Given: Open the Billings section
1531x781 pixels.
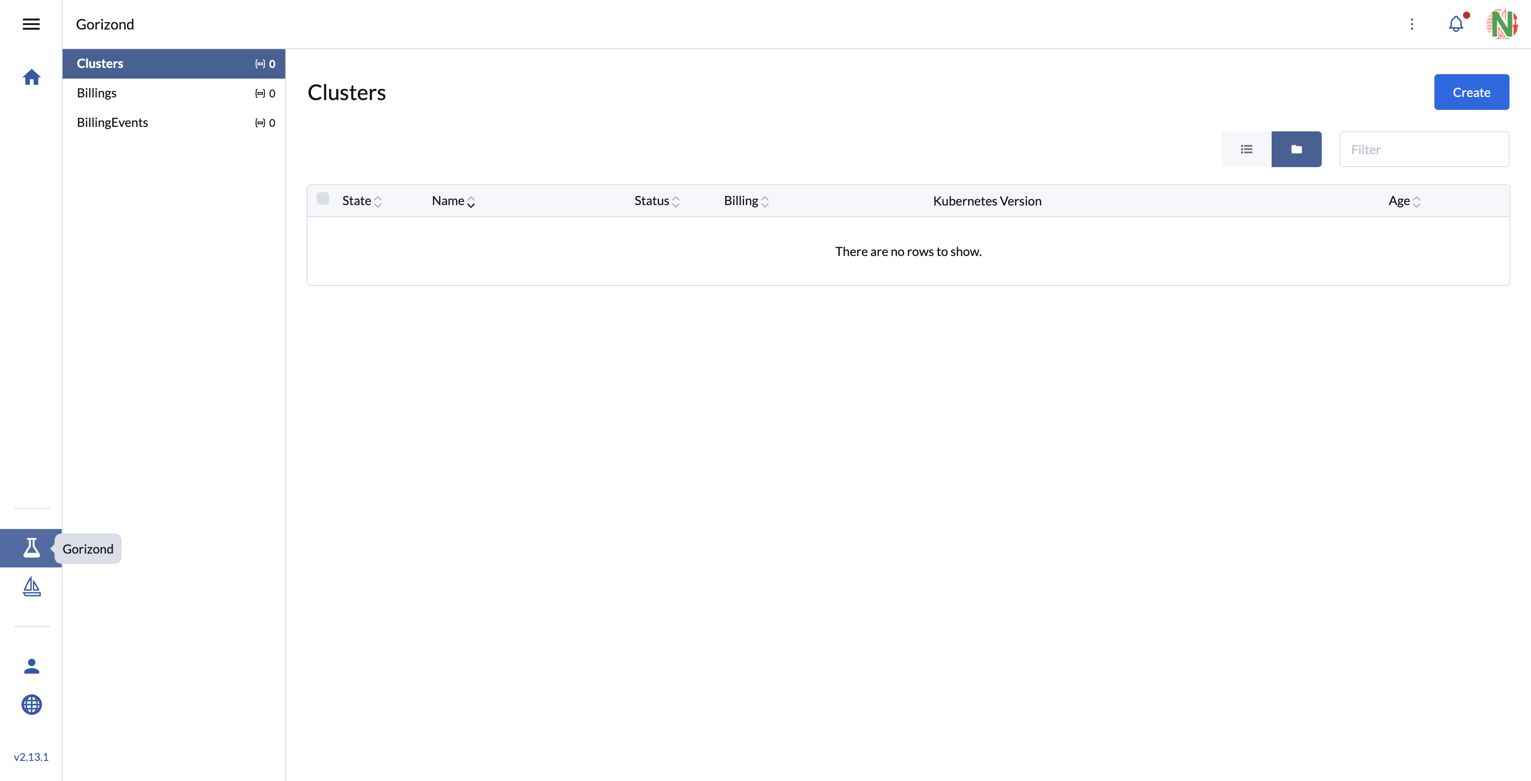Looking at the screenshot, I should pyautogui.click(x=96, y=92).
